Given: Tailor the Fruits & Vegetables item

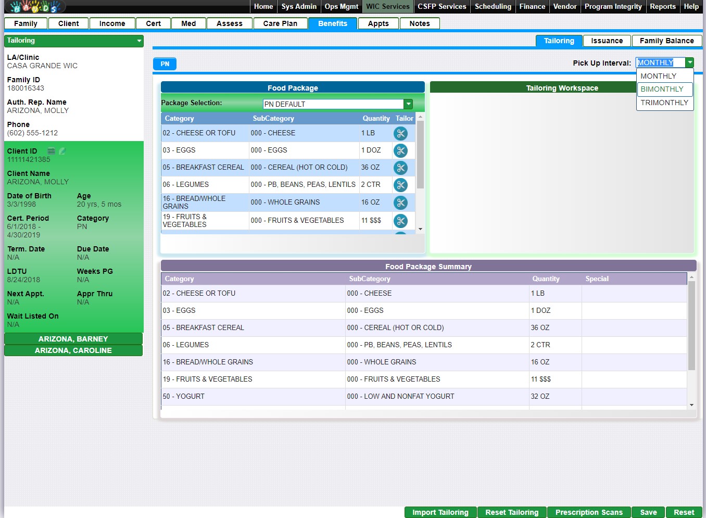Looking at the screenshot, I should pos(400,221).
